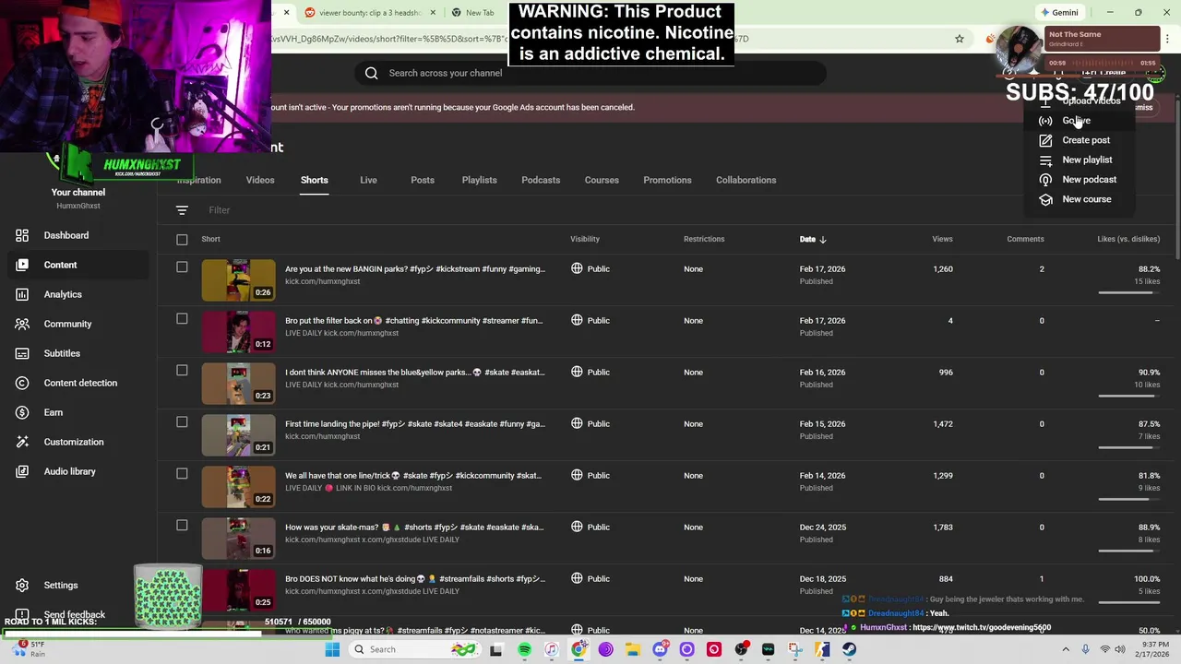This screenshot has height=664, width=1181.
Task: Open the Promotions tab
Action: 667,180
